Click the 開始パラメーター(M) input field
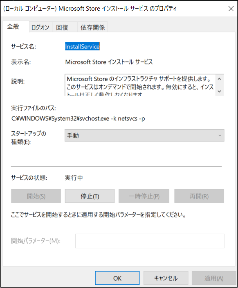 pos(150,241)
